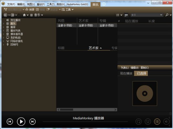
Task: Click the 我的电脑 monitor icon in tree
Action: (8, 38)
